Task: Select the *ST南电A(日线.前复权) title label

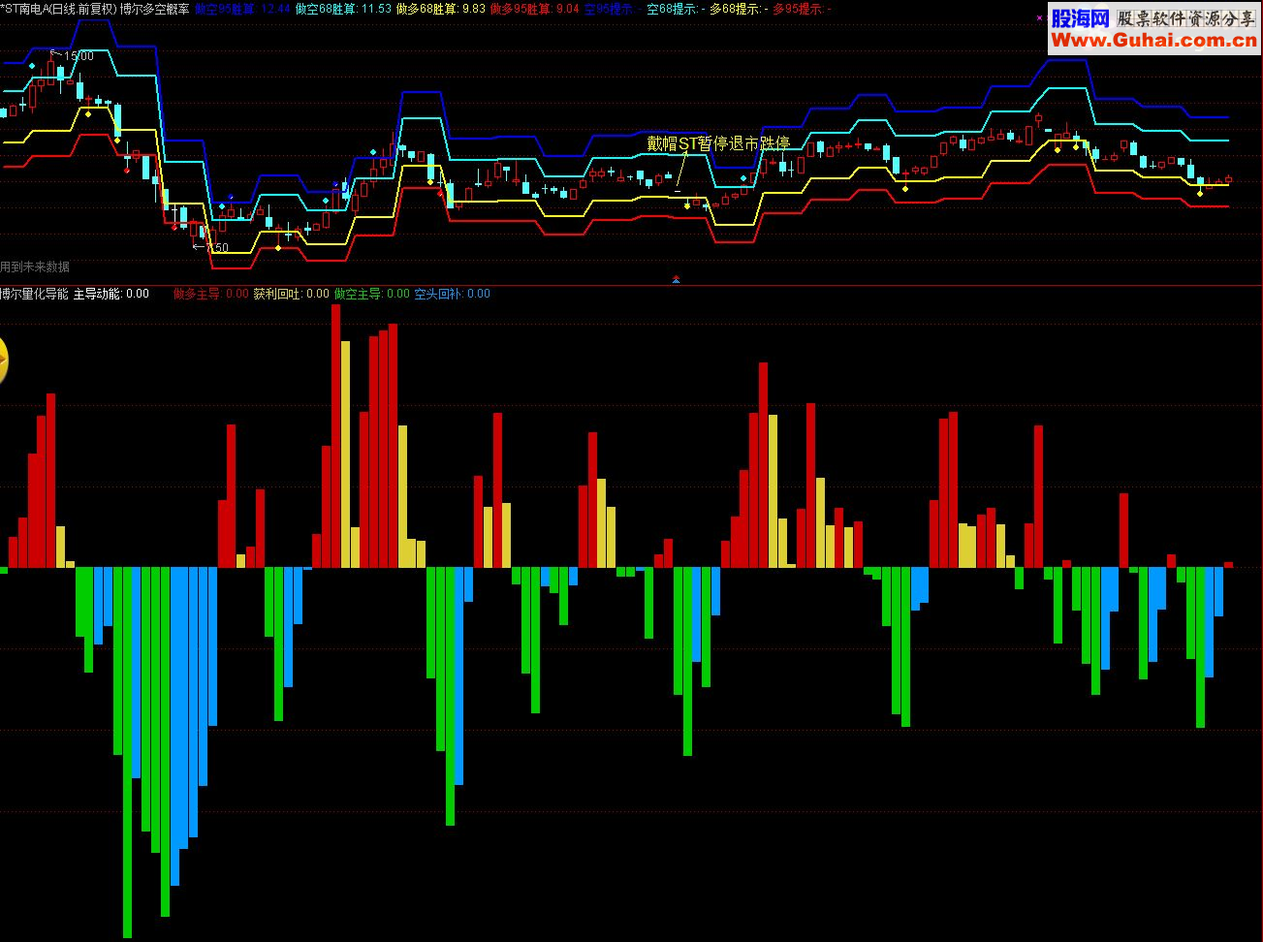Action: 58,9
